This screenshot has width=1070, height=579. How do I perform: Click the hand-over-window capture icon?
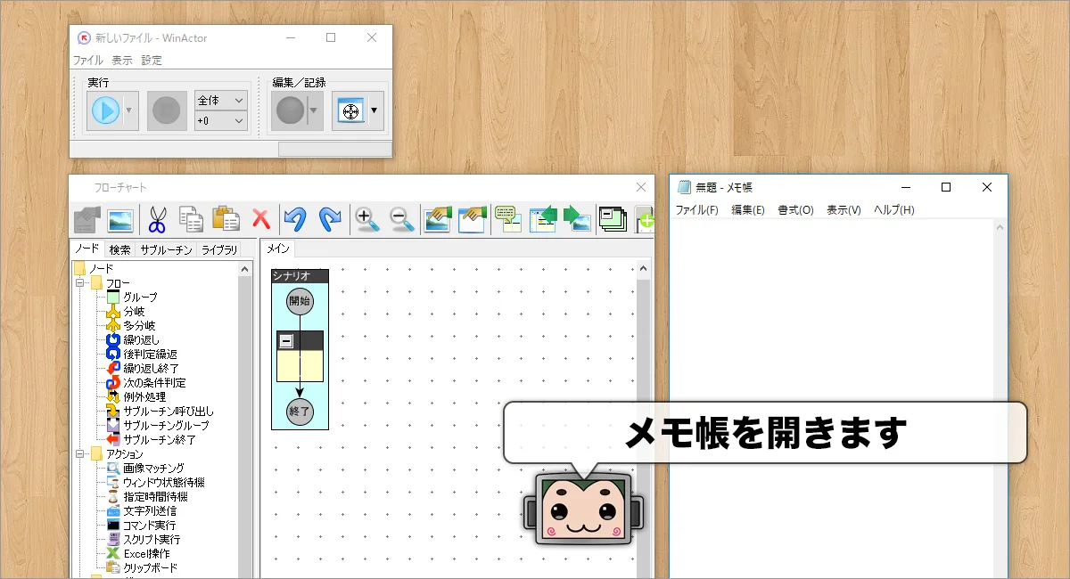[x=472, y=219]
